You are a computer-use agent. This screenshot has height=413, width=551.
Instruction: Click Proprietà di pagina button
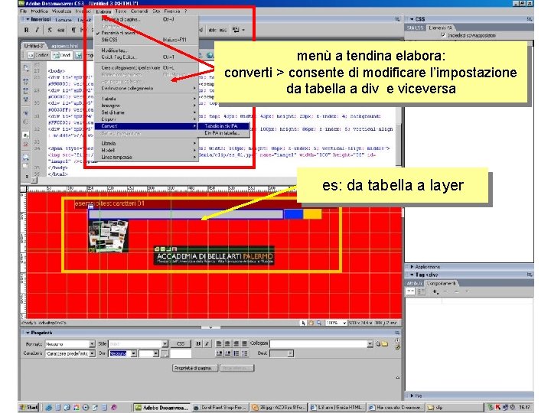[x=194, y=368]
